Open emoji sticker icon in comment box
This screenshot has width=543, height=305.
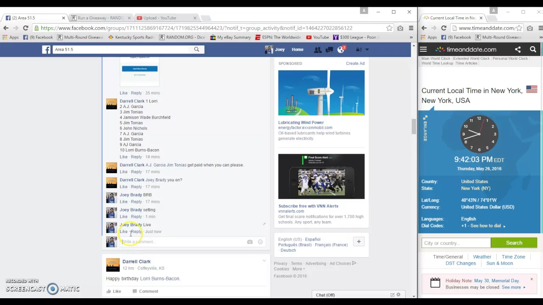click(260, 242)
